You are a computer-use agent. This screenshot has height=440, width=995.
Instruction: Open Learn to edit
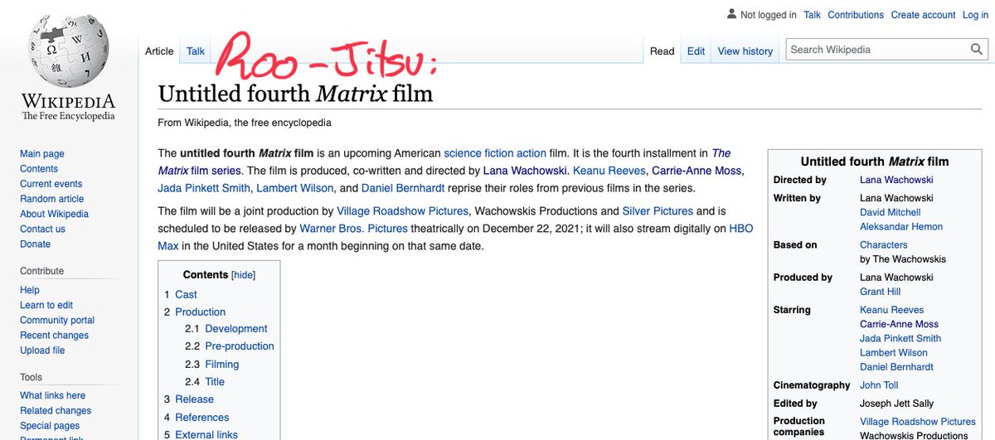pyautogui.click(x=46, y=305)
